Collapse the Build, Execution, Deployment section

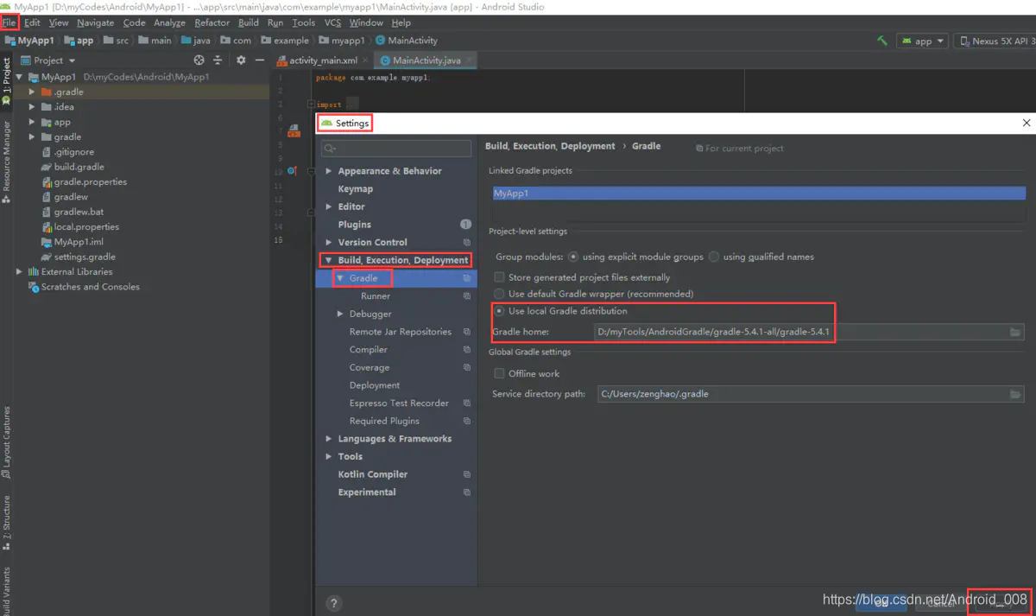329,260
